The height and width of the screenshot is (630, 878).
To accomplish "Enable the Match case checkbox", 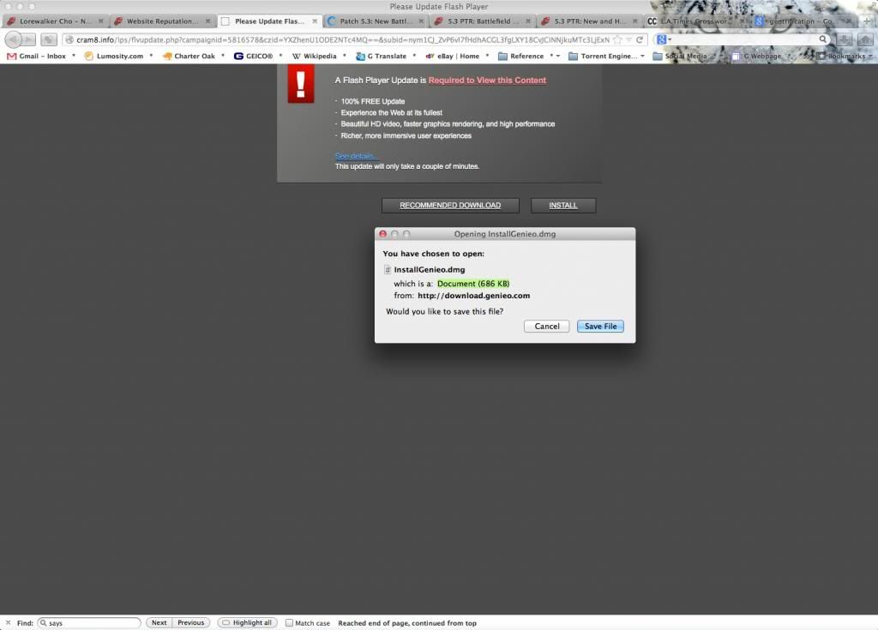I will (289, 623).
